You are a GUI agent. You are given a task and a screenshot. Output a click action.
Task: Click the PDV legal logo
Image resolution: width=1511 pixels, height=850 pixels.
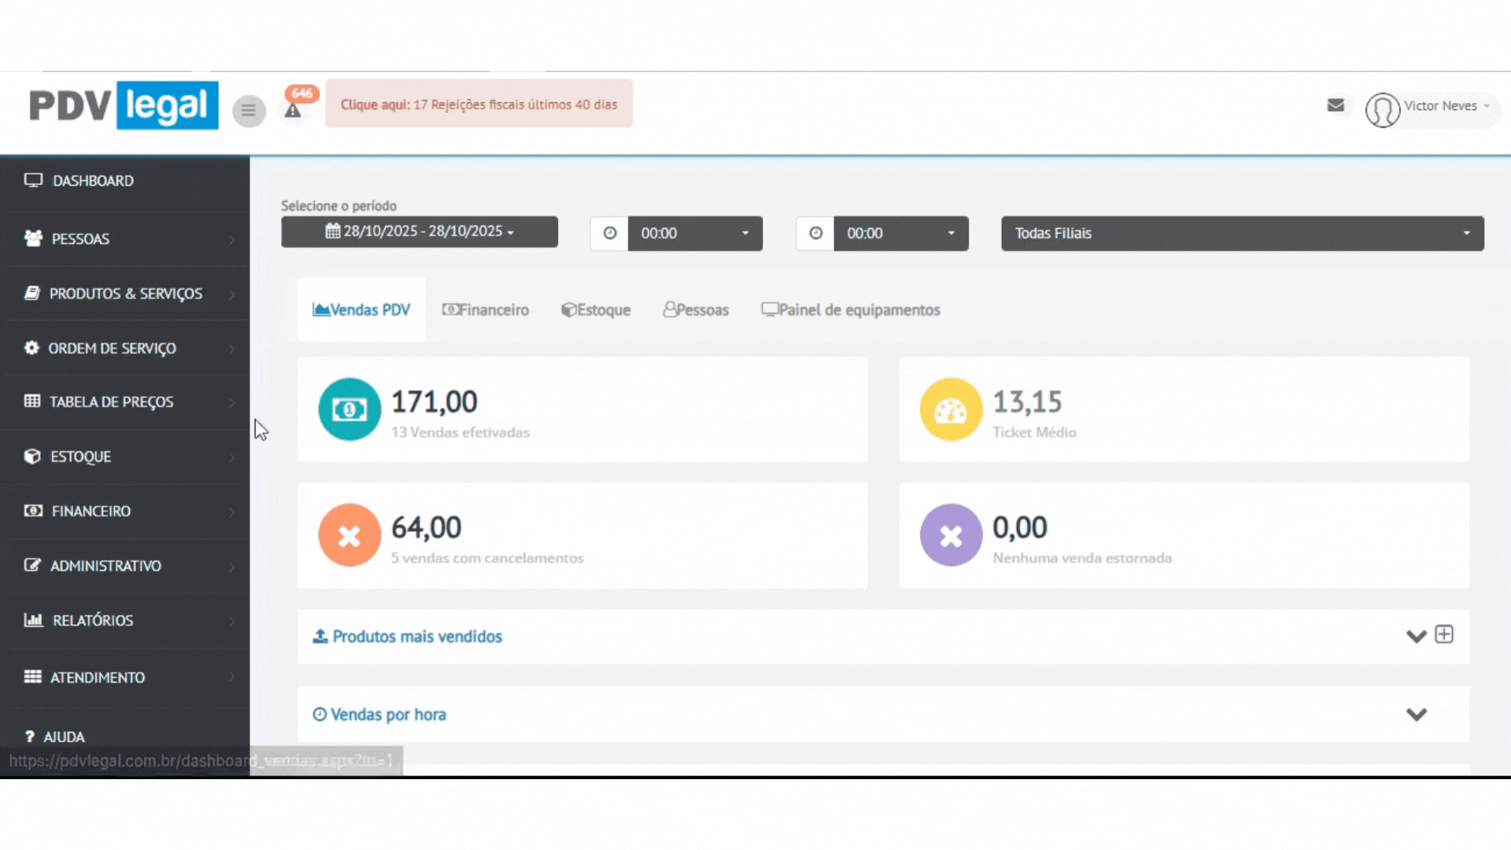pos(124,105)
